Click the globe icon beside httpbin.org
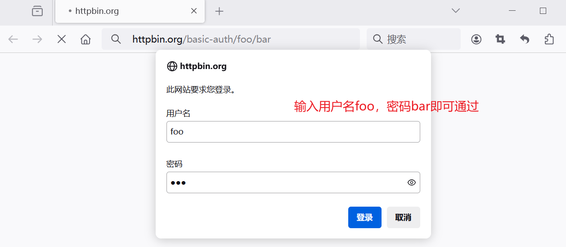 pyautogui.click(x=172, y=66)
